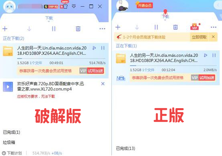Image resolution: width=222 pixels, height=156 pixels.
Task: Click the start-download arrow icon in right toolbar
Action: 137,27
